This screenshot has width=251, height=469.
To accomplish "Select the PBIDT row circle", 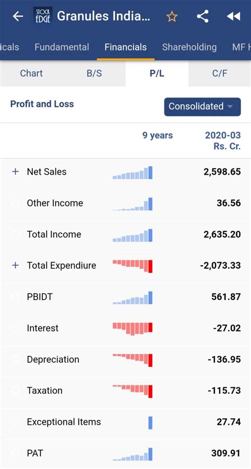I will (15, 297).
